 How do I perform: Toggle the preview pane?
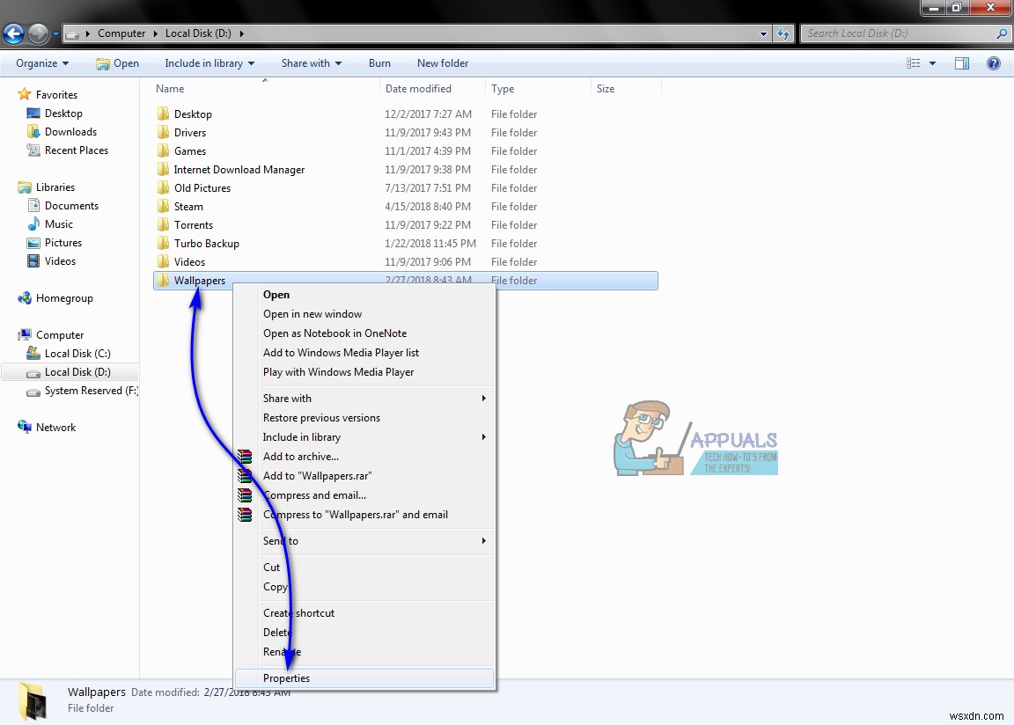[x=962, y=63]
